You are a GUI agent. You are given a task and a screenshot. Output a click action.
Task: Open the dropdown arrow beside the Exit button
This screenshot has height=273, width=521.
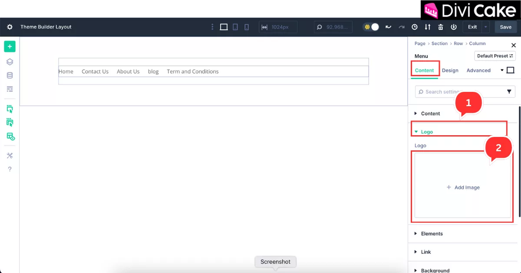(485, 27)
